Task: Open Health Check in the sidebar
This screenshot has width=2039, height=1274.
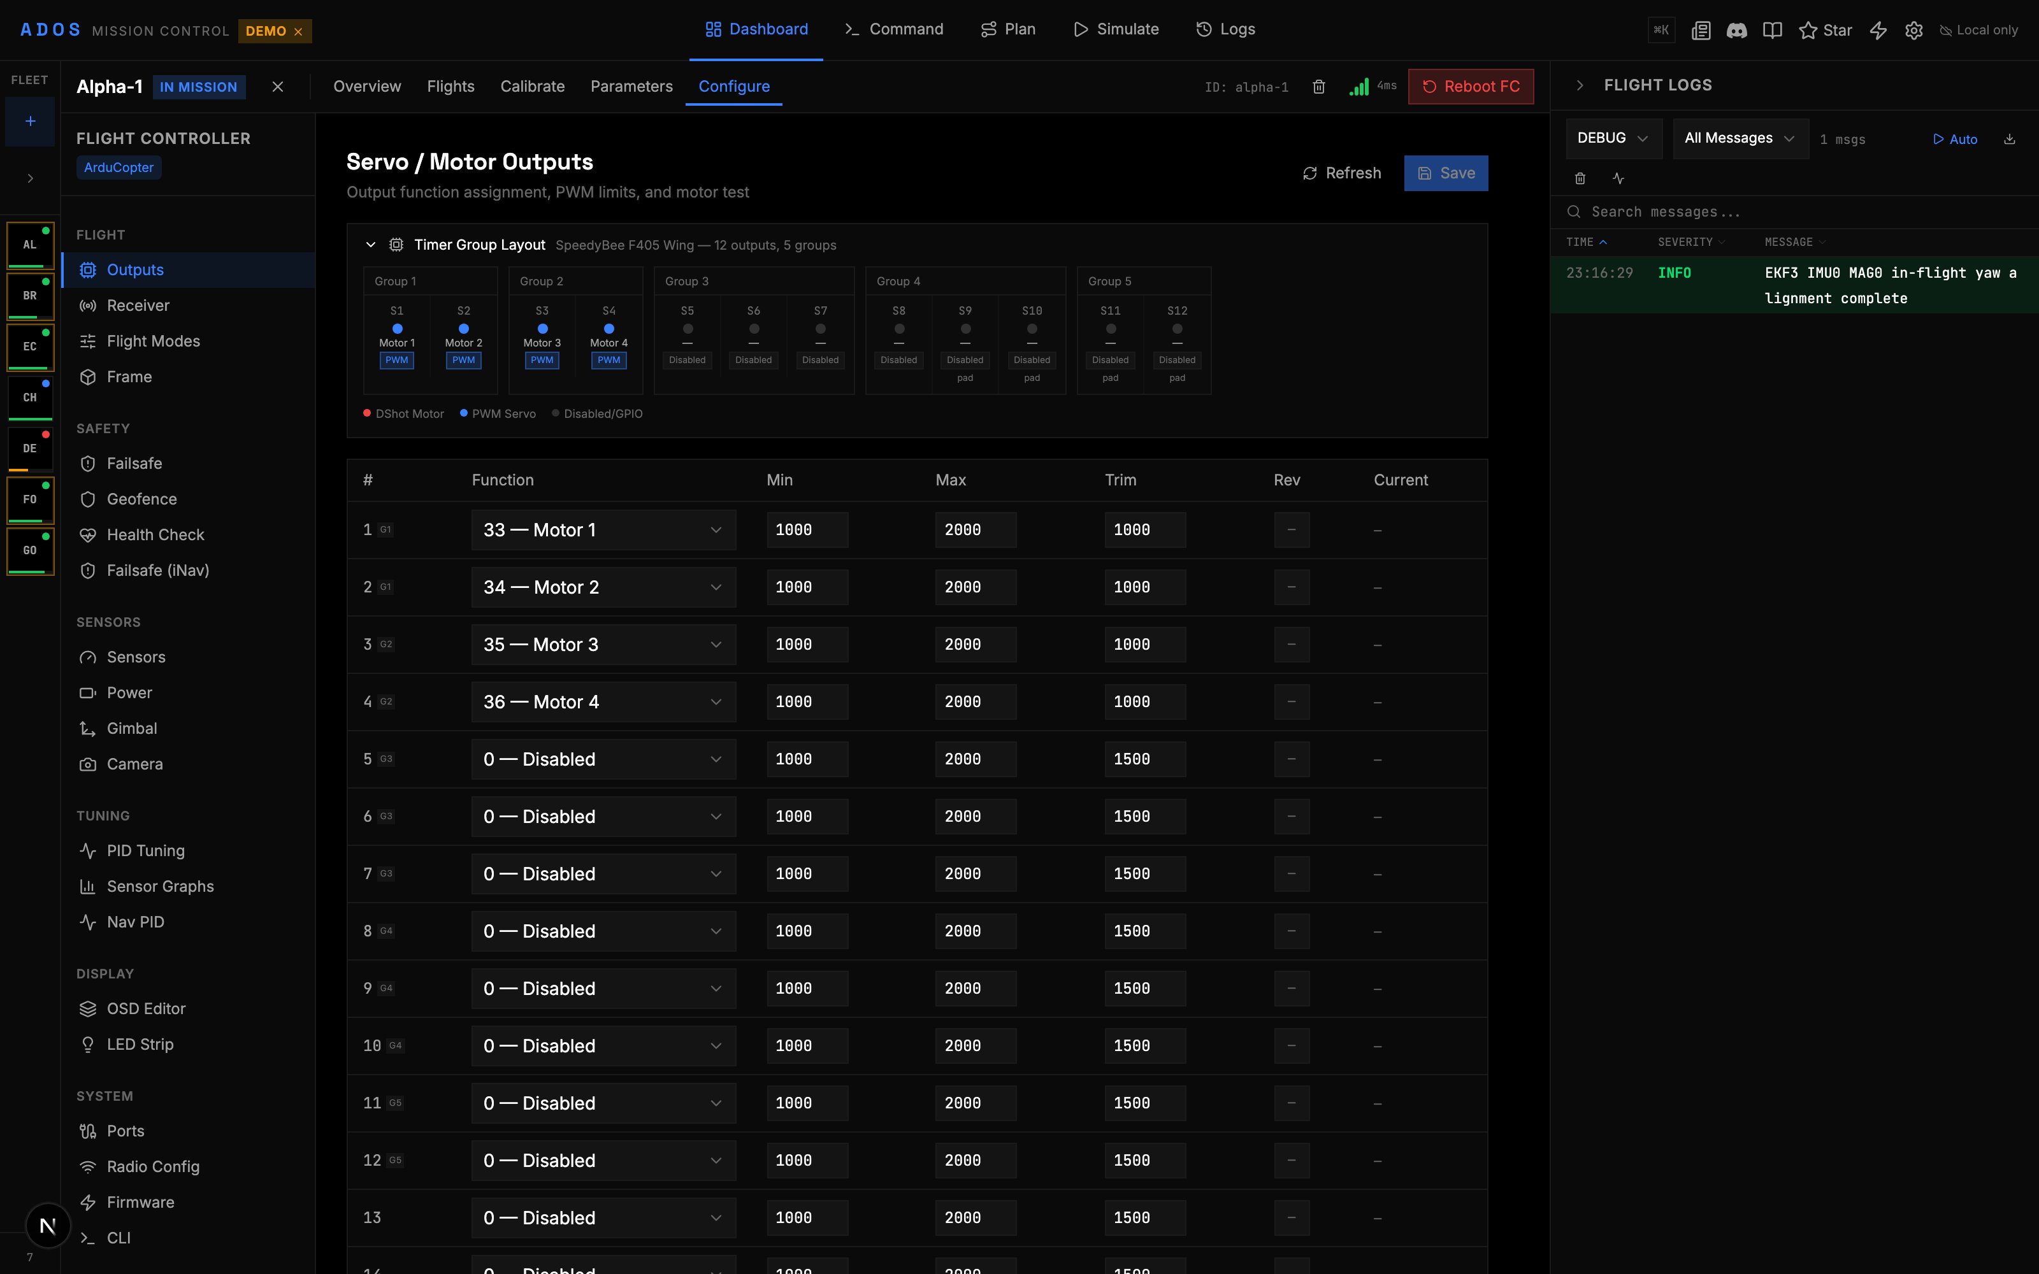Action: (189, 535)
